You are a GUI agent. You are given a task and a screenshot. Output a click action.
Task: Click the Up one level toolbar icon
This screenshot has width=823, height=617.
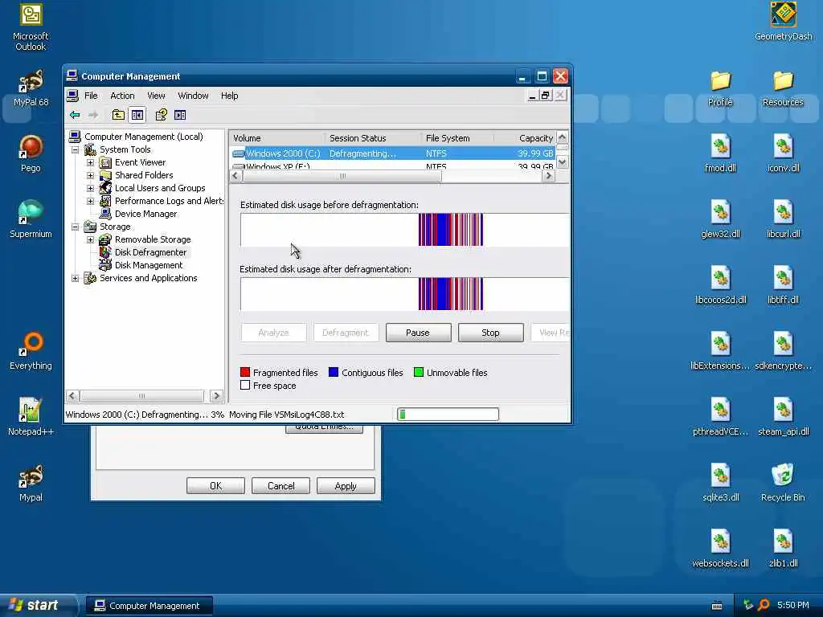click(118, 115)
